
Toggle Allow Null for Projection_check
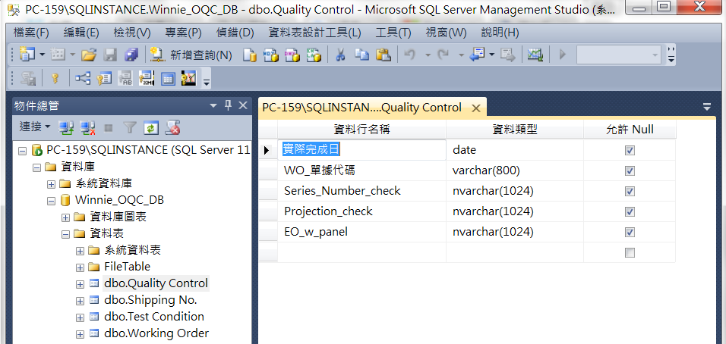[630, 211]
